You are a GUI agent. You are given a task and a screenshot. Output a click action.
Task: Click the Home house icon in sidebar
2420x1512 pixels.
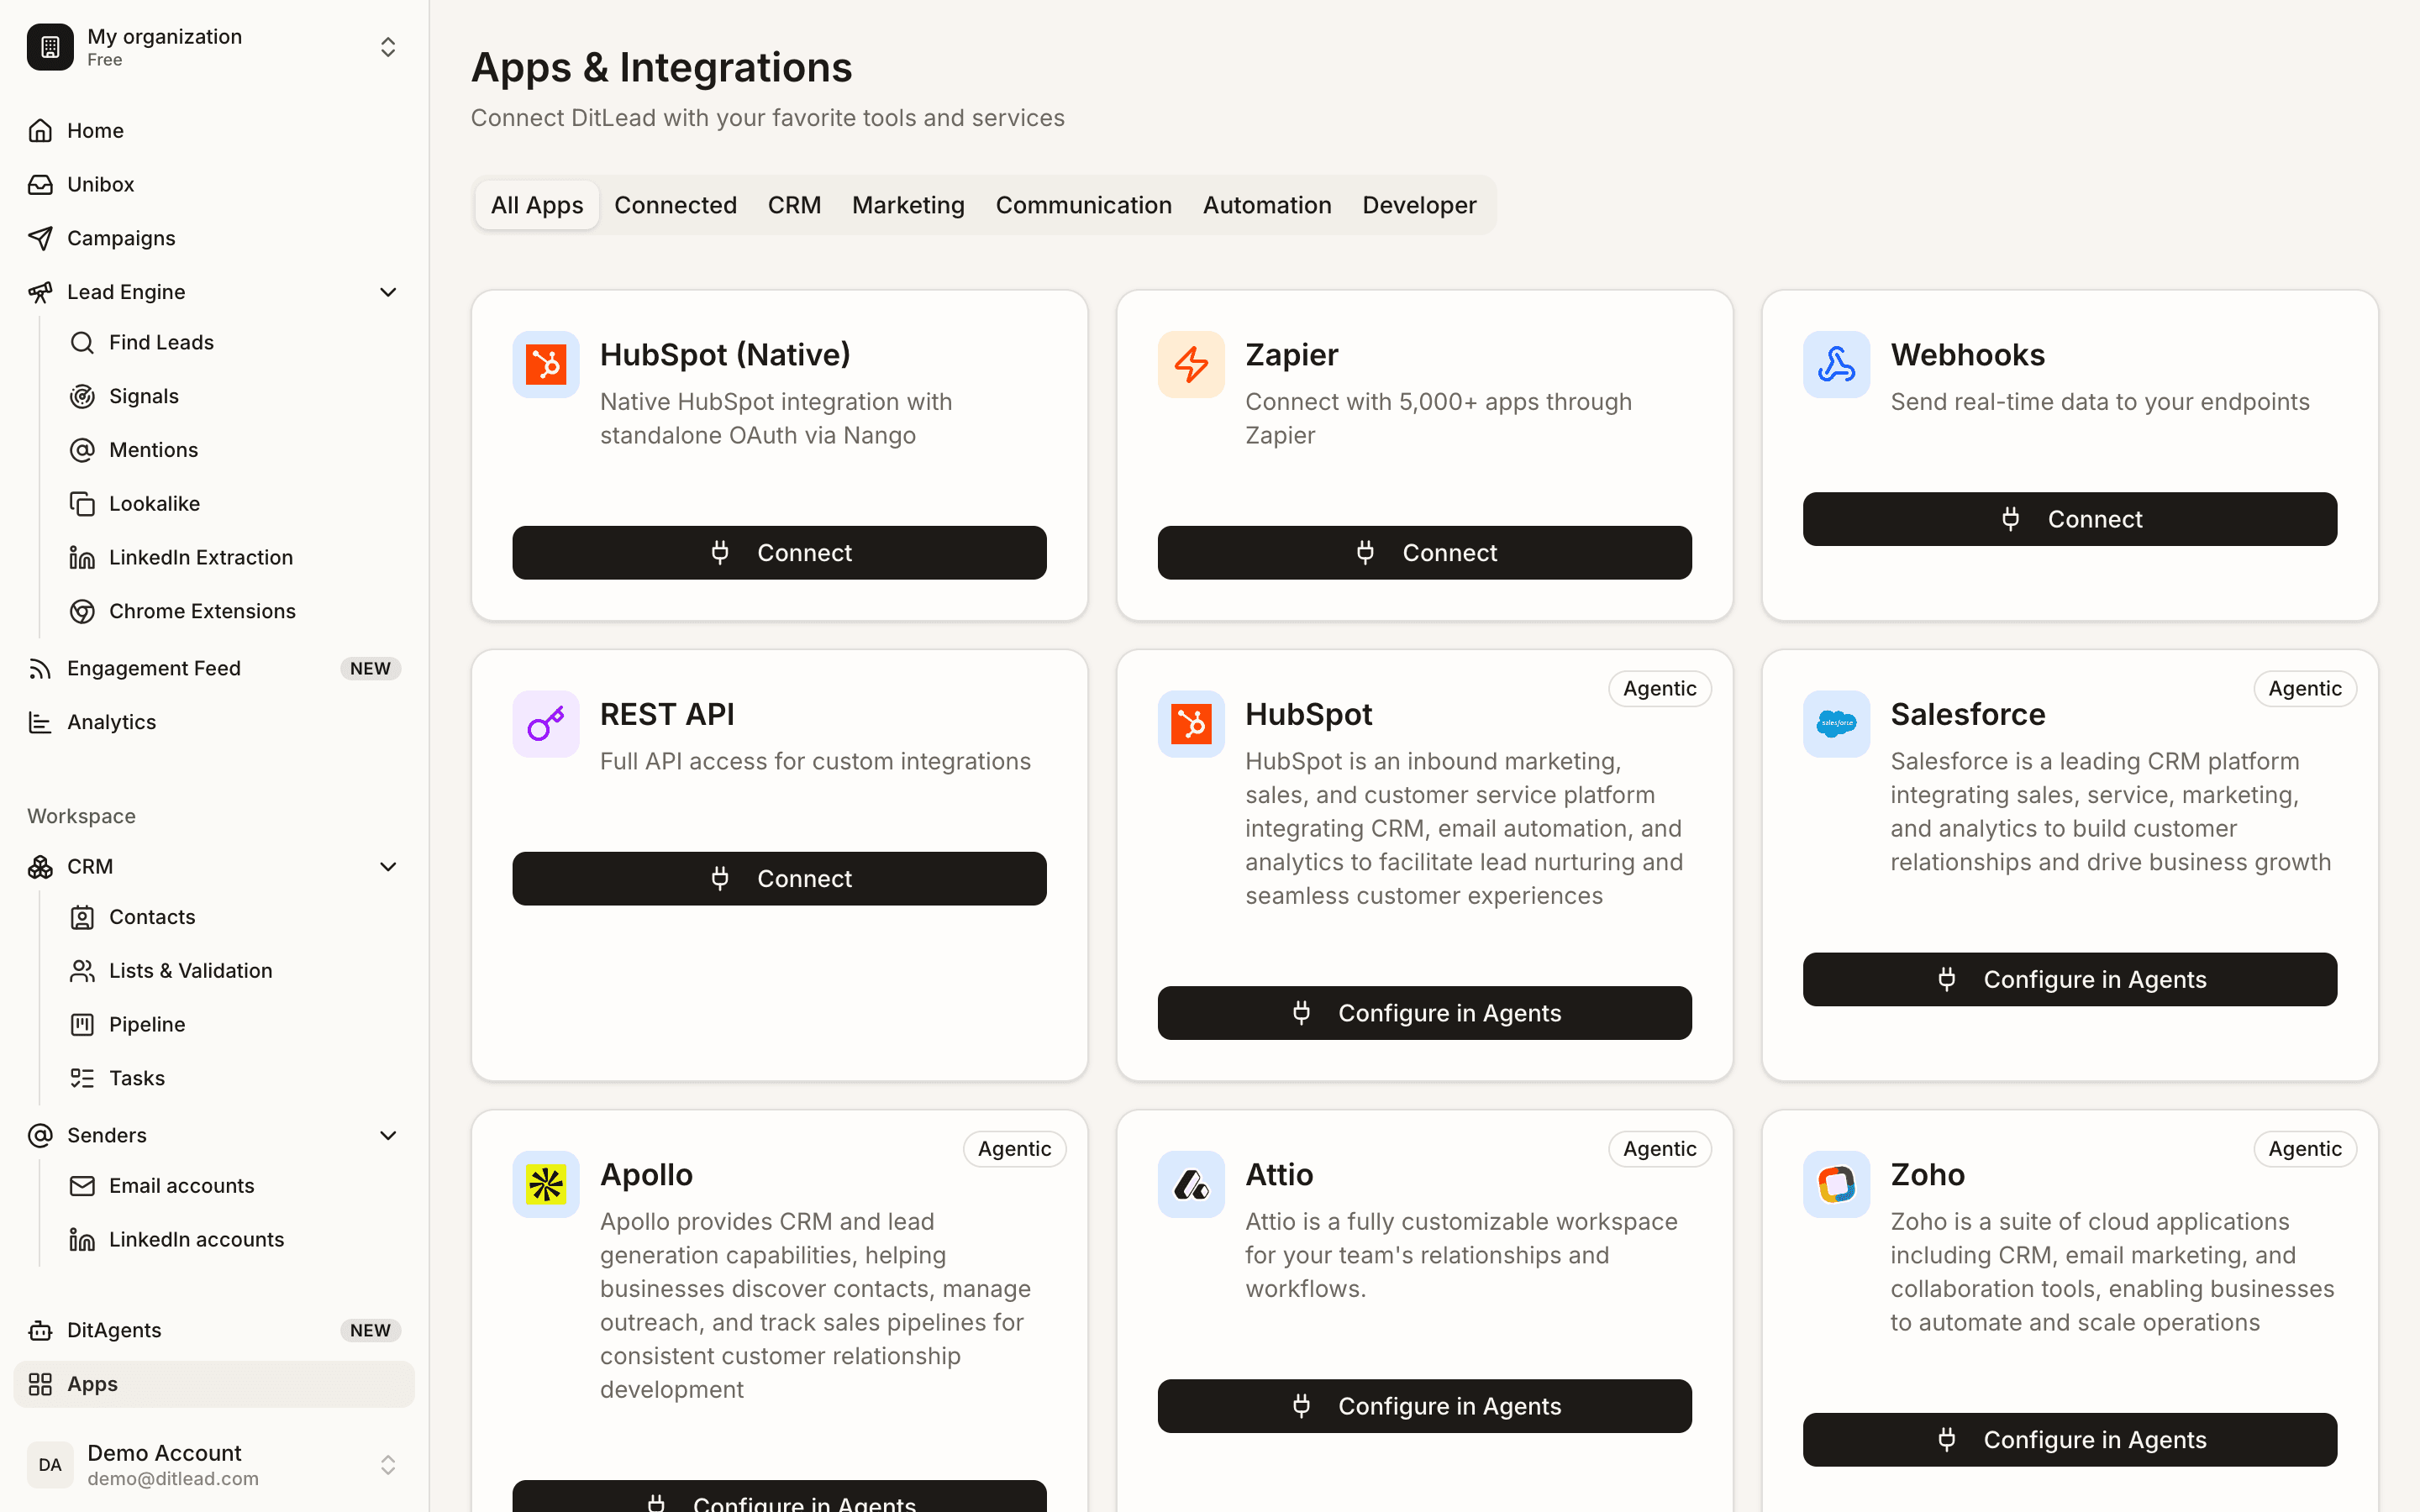[40, 131]
